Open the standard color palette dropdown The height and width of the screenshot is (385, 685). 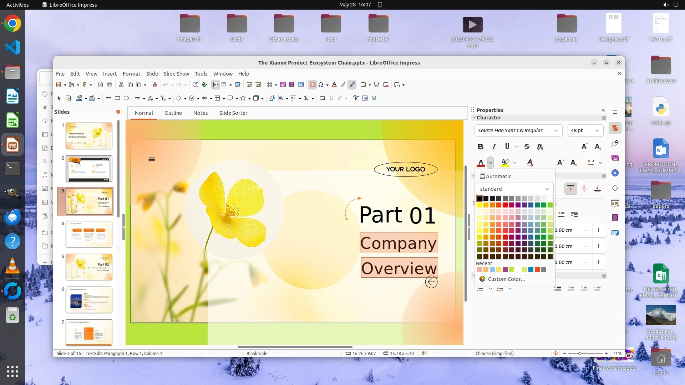coord(514,189)
